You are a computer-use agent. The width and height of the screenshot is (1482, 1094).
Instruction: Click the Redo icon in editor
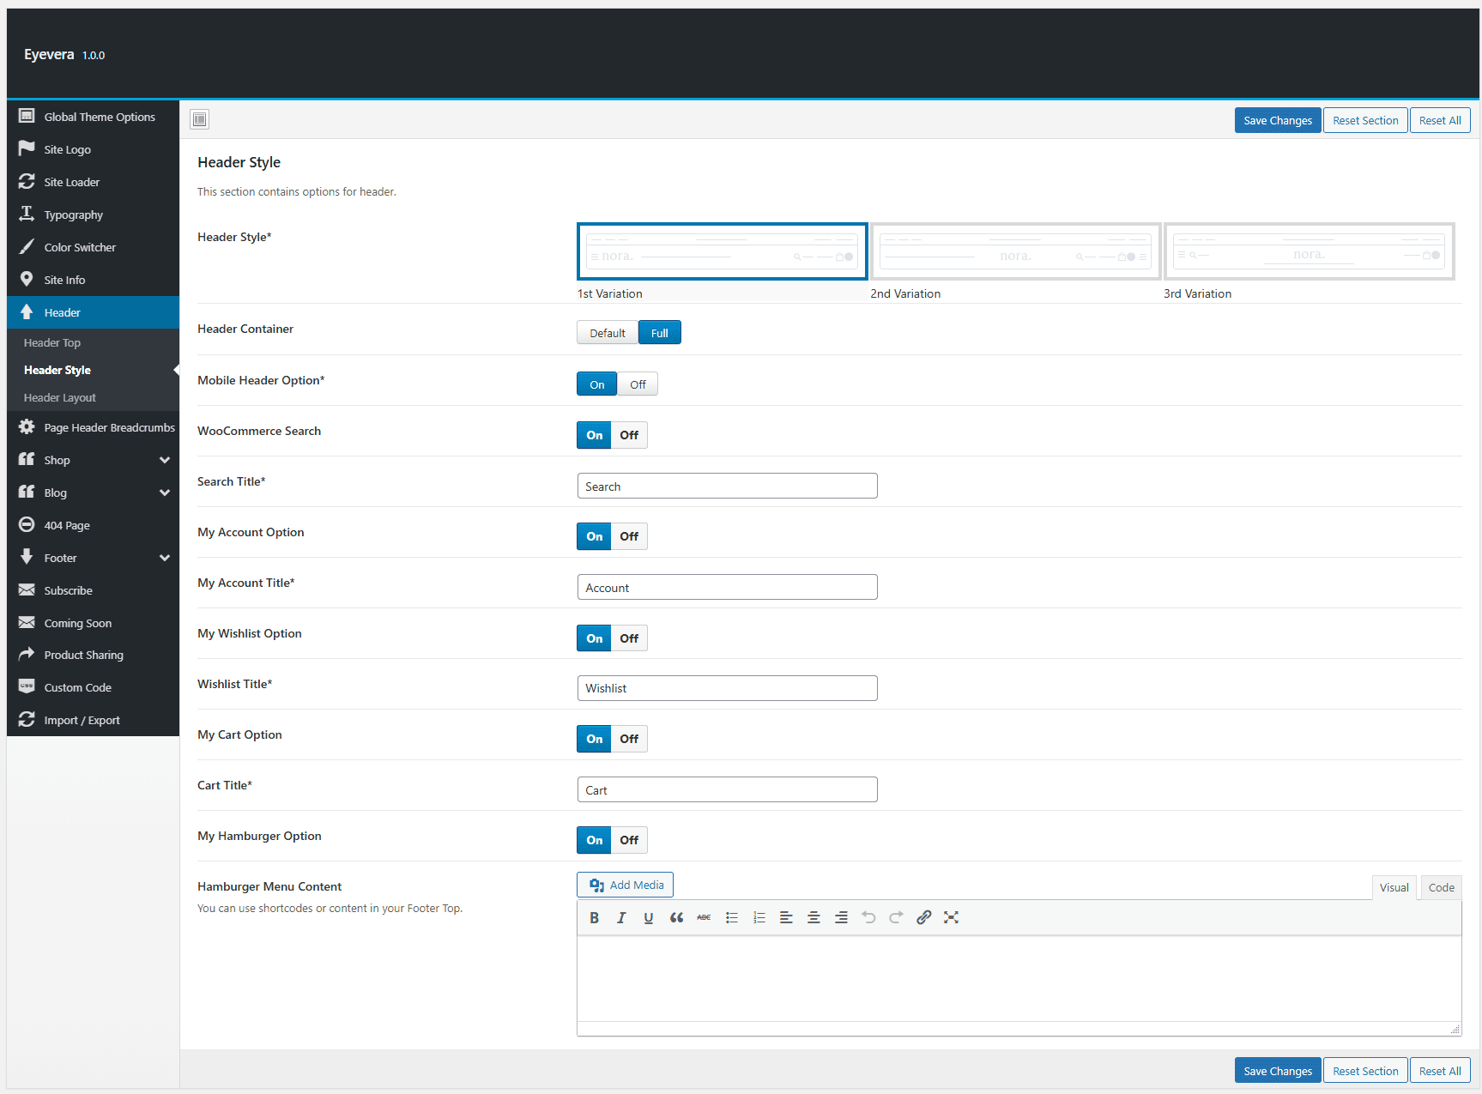(x=896, y=917)
